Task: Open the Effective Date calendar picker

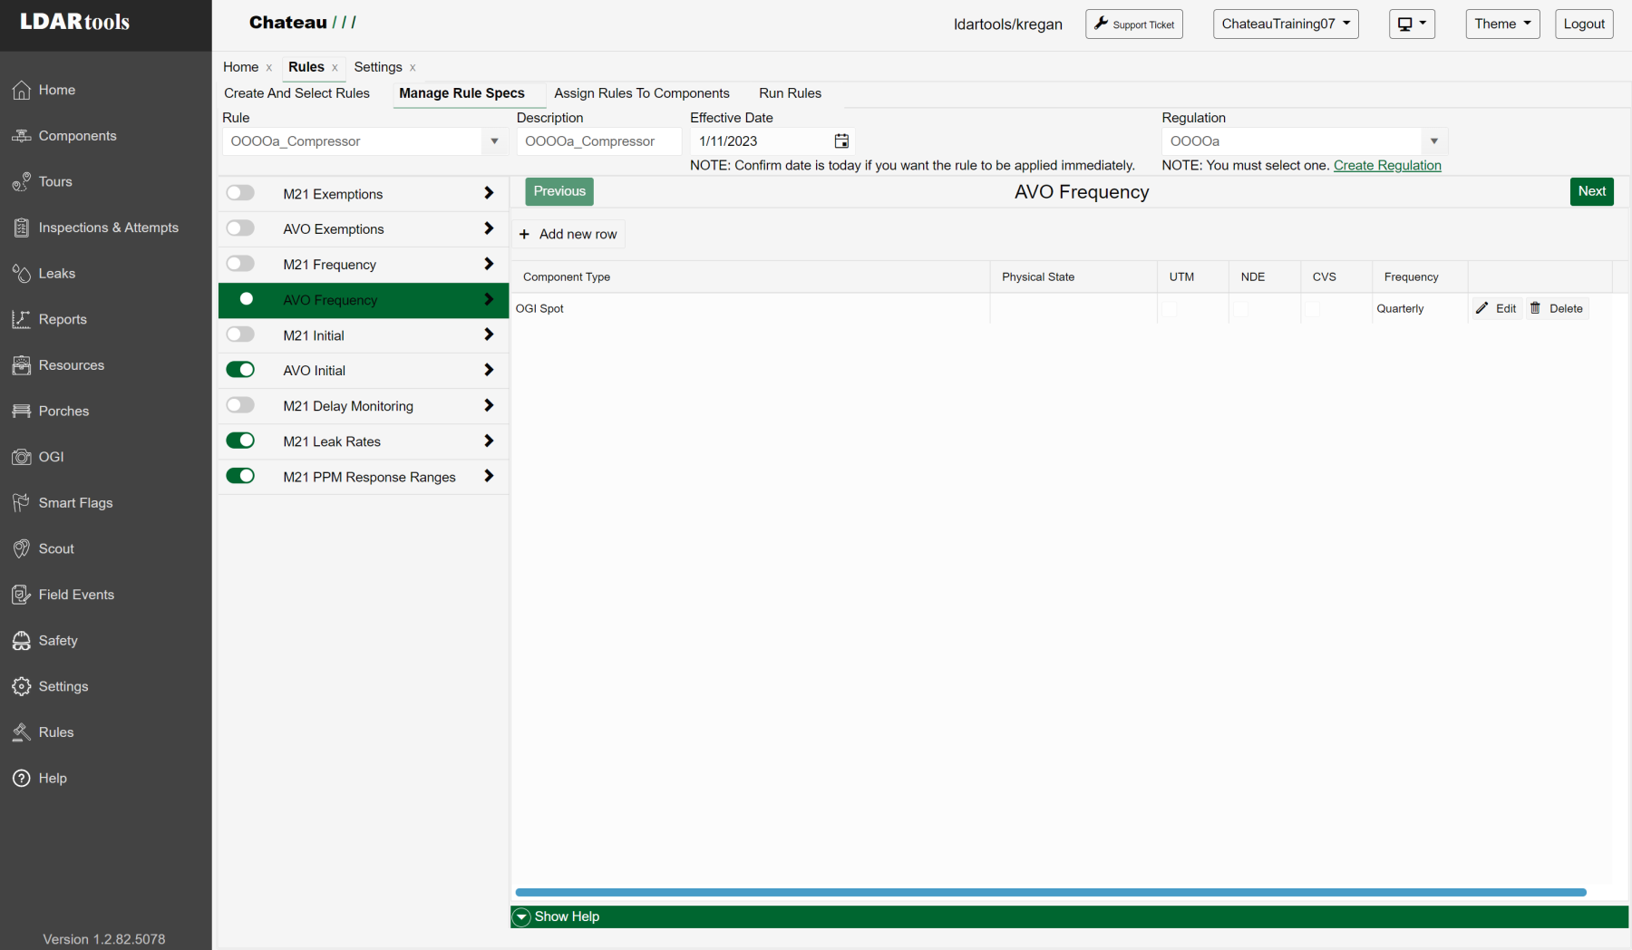Action: (841, 141)
